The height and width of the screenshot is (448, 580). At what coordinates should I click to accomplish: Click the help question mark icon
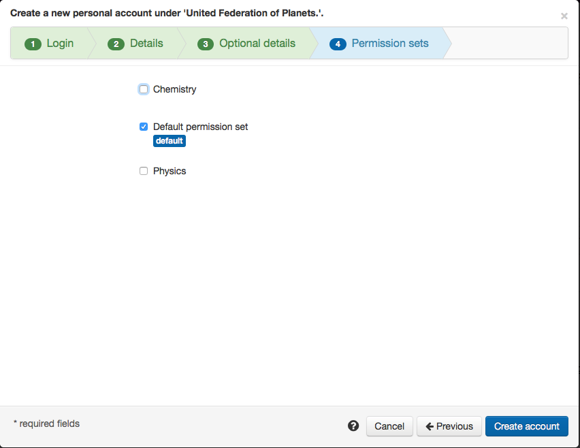coord(353,426)
